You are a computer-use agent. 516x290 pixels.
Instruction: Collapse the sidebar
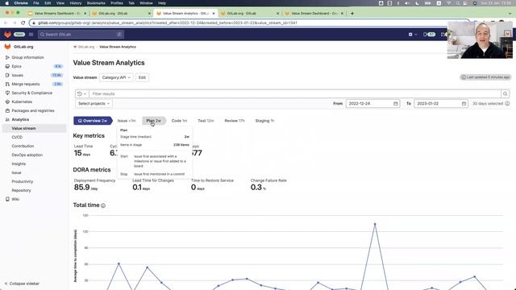[x=22, y=284]
